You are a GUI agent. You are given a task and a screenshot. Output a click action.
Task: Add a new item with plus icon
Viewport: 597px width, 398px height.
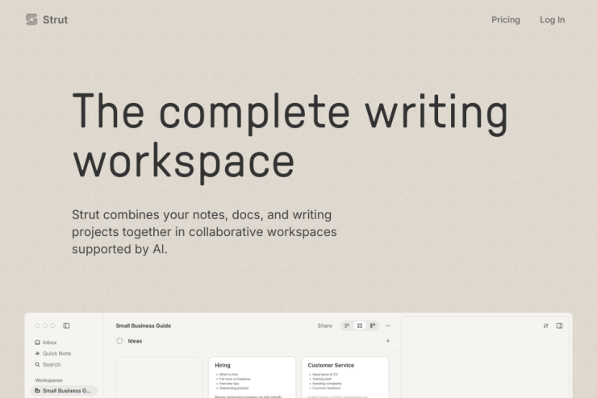(x=387, y=341)
